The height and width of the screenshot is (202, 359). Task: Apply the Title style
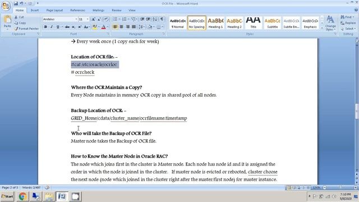pyautogui.click(x=253, y=23)
